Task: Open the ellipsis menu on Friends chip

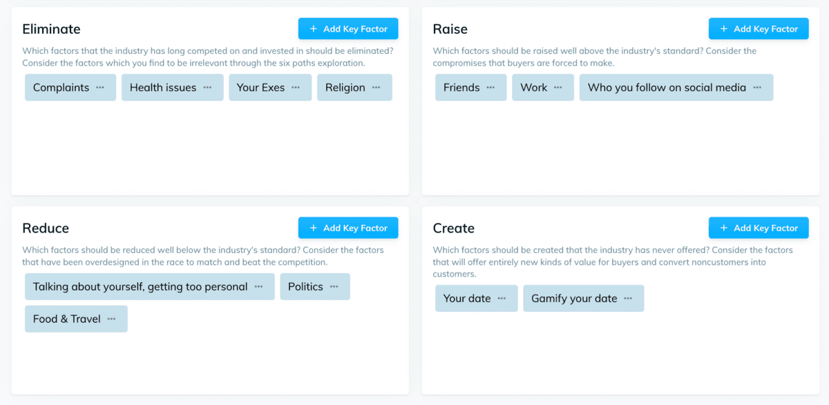Action: (490, 88)
